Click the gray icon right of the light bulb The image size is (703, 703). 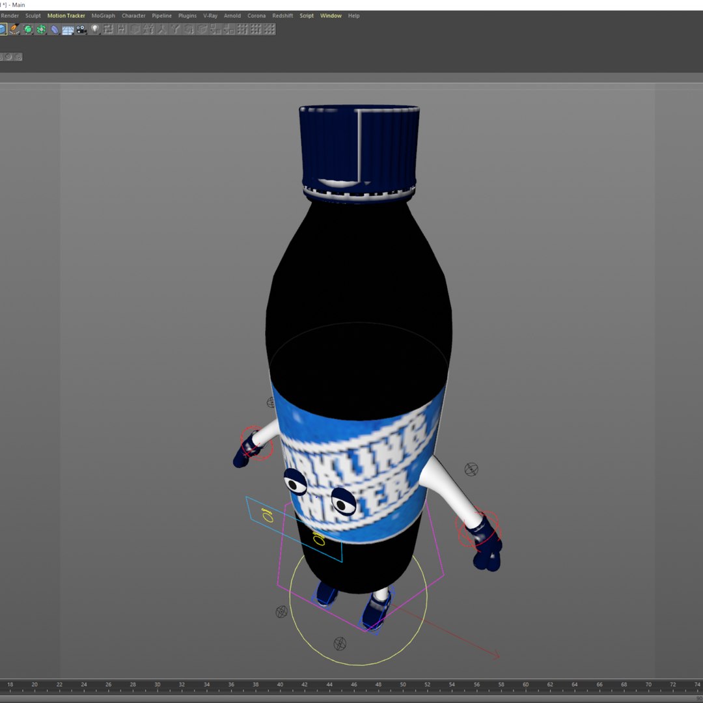(x=108, y=29)
